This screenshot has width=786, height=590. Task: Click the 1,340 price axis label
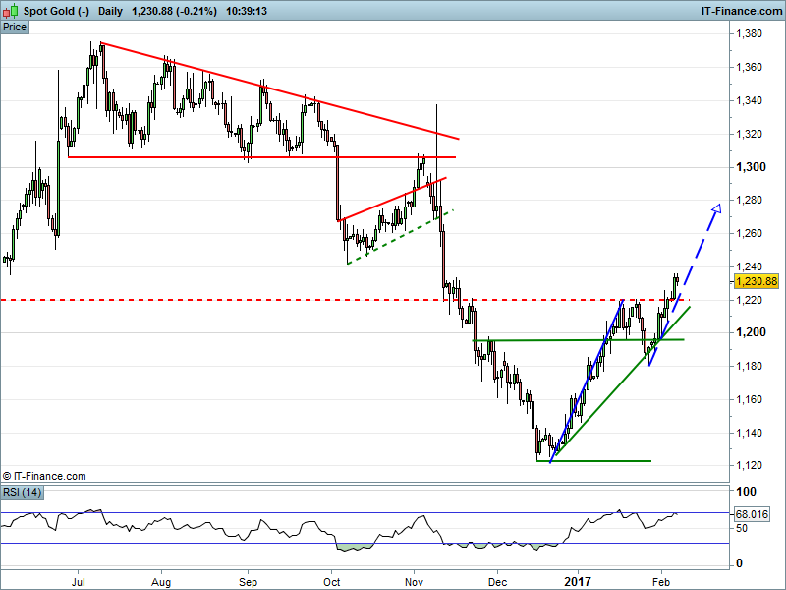coord(749,100)
